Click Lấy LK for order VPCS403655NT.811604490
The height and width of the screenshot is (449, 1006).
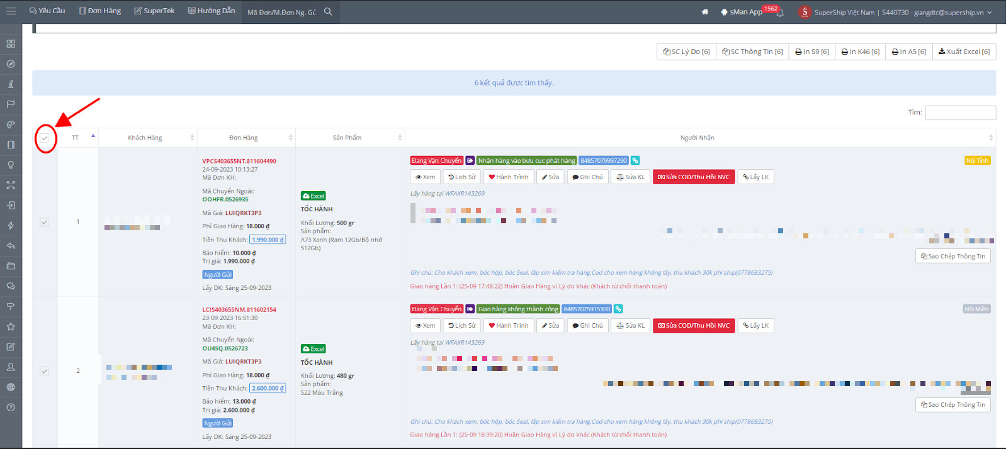755,177
